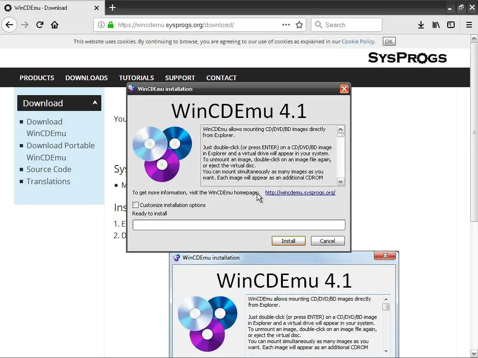Click the browser Search box
The image size is (478, 358).
(x=347, y=25)
